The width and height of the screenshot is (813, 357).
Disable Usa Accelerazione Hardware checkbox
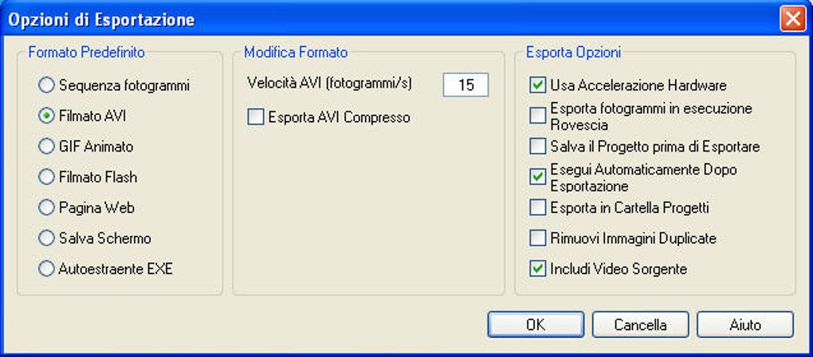click(x=538, y=84)
